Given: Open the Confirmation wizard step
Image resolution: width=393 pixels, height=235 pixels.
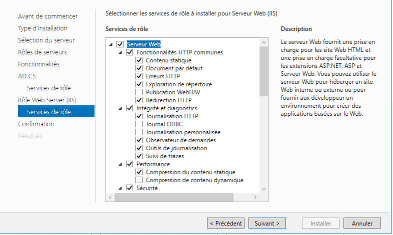Looking at the screenshot, I should [x=36, y=124].
